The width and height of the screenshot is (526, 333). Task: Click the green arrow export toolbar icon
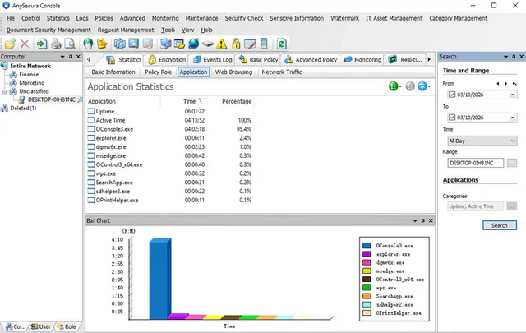42,44
